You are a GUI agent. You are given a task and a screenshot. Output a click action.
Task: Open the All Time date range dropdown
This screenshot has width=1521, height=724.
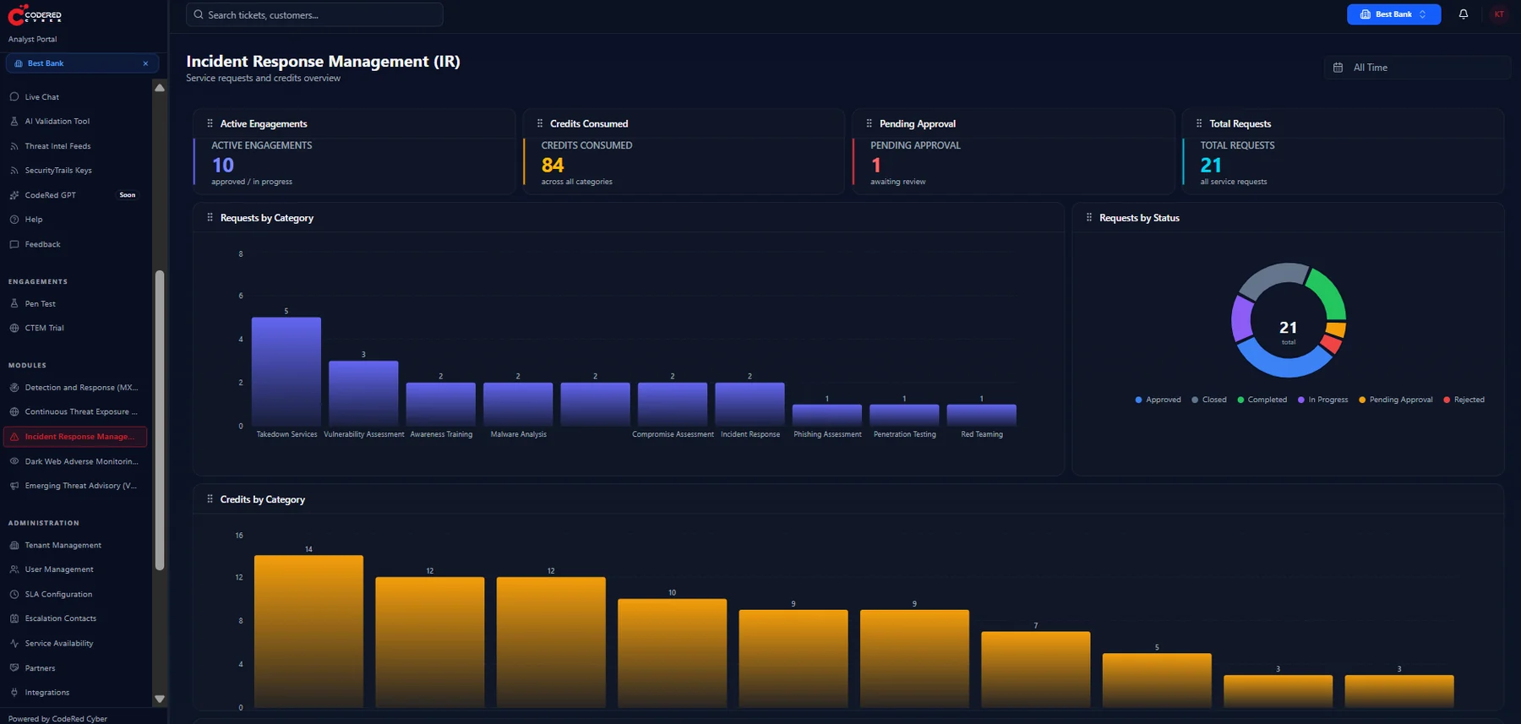click(x=1417, y=68)
